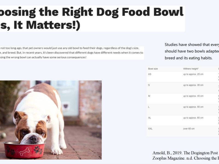Click 'up to approx. 45 cm' cell

click(x=193, y=96)
